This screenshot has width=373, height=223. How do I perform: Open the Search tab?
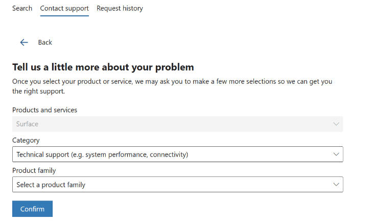pyautogui.click(x=22, y=8)
